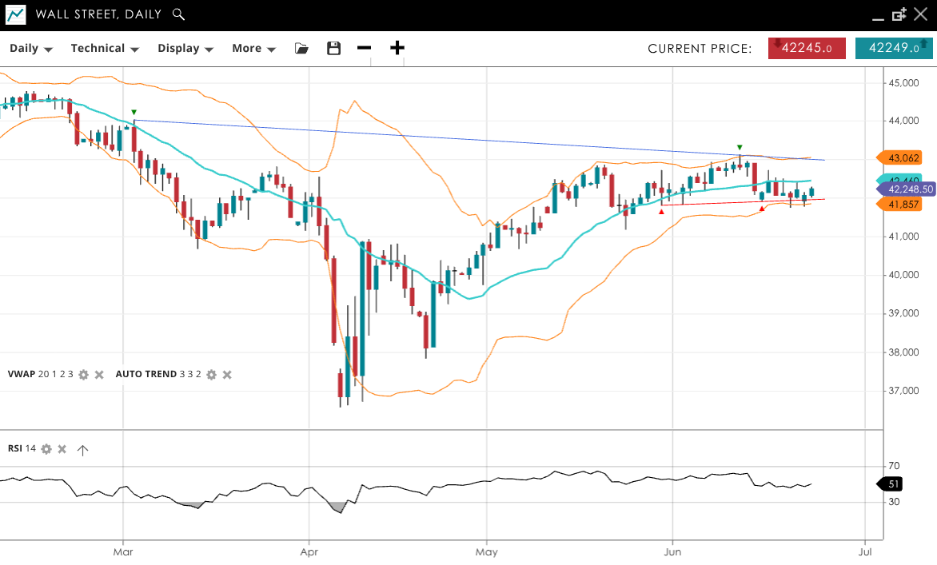Open saved chart via folder icon
The height and width of the screenshot is (565, 937).
[301, 49]
